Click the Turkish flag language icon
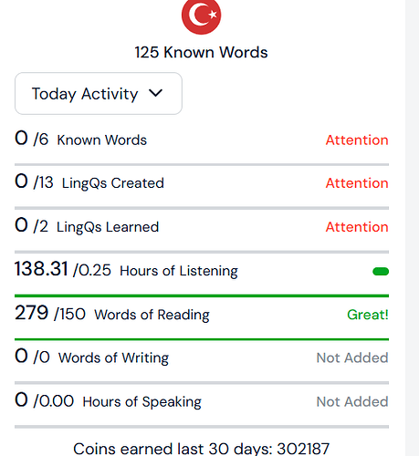 [201, 16]
